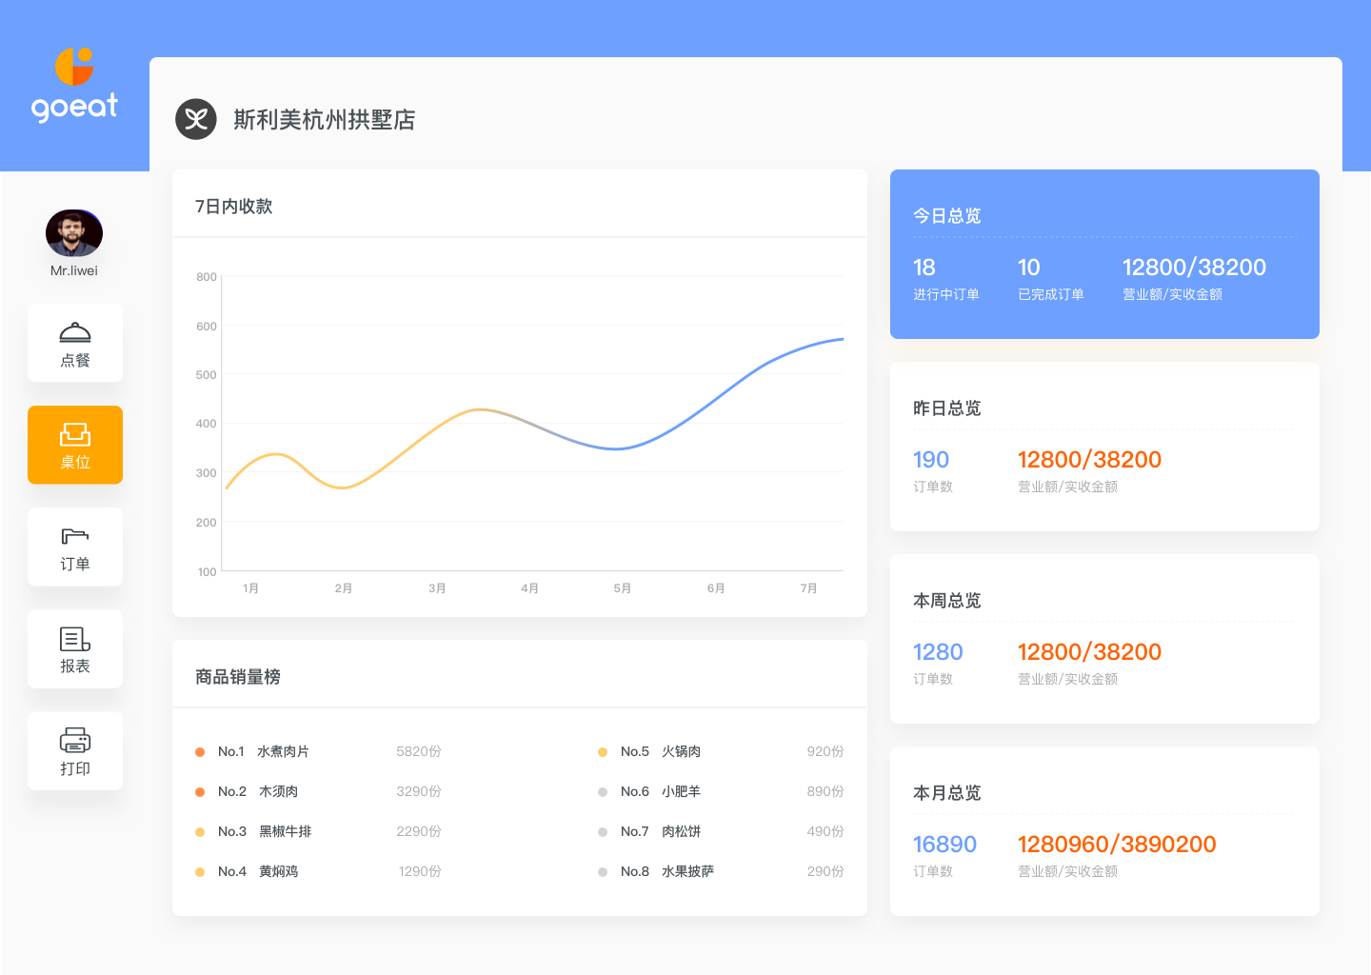Click the store logo beside 斯利美杭州拱墅店

pos(196,119)
